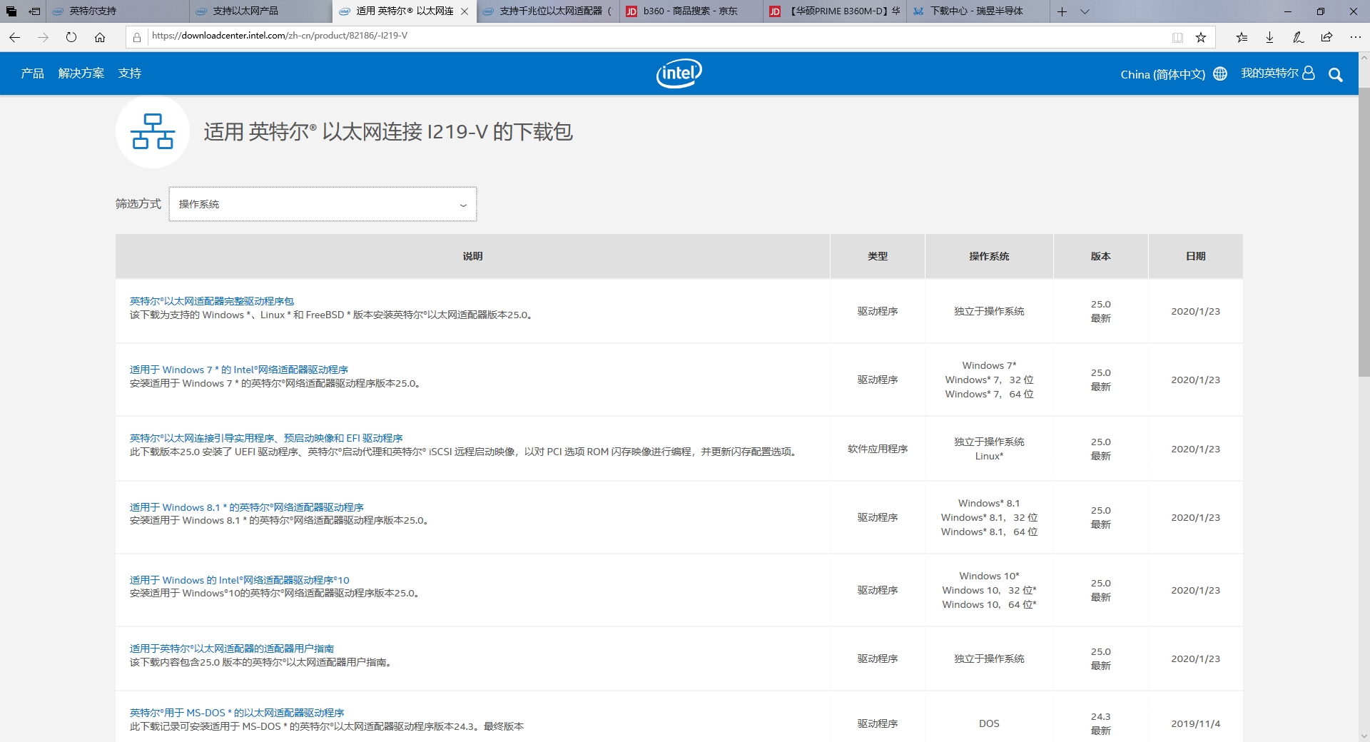Switch to the 支持以太网产品 tab

261,11
